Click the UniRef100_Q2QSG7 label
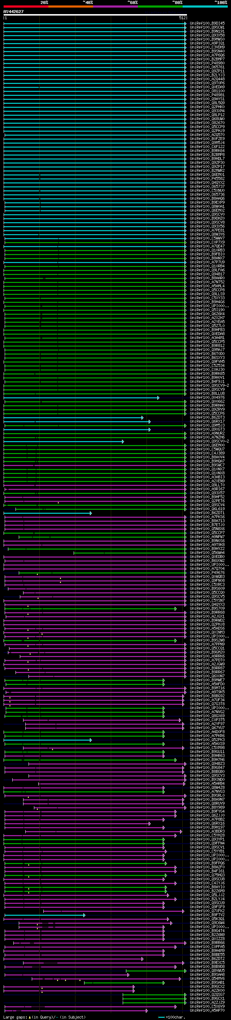 207,994
